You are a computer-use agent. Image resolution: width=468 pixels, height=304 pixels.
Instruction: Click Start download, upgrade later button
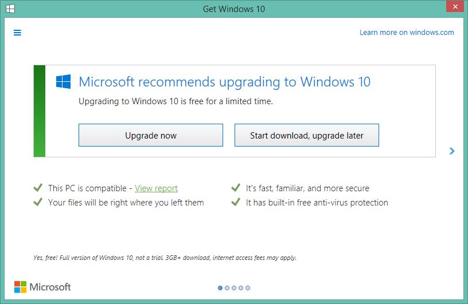coord(307,135)
